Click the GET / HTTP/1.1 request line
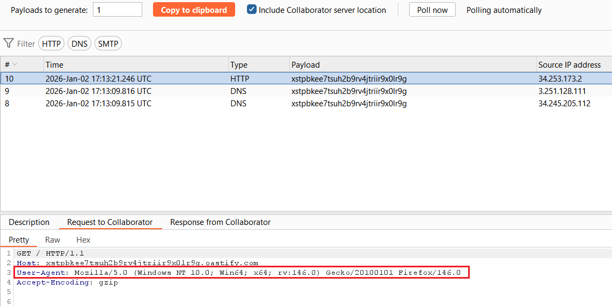The image size is (612, 306). [x=50, y=253]
